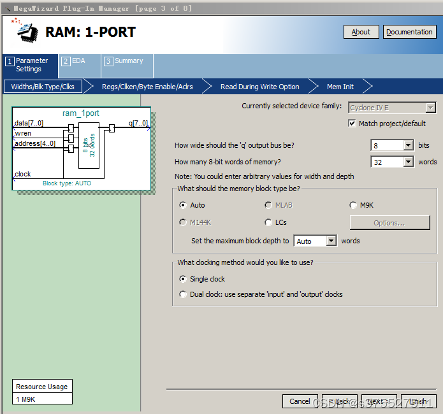Click the Block type: AUTO label

click(x=67, y=183)
